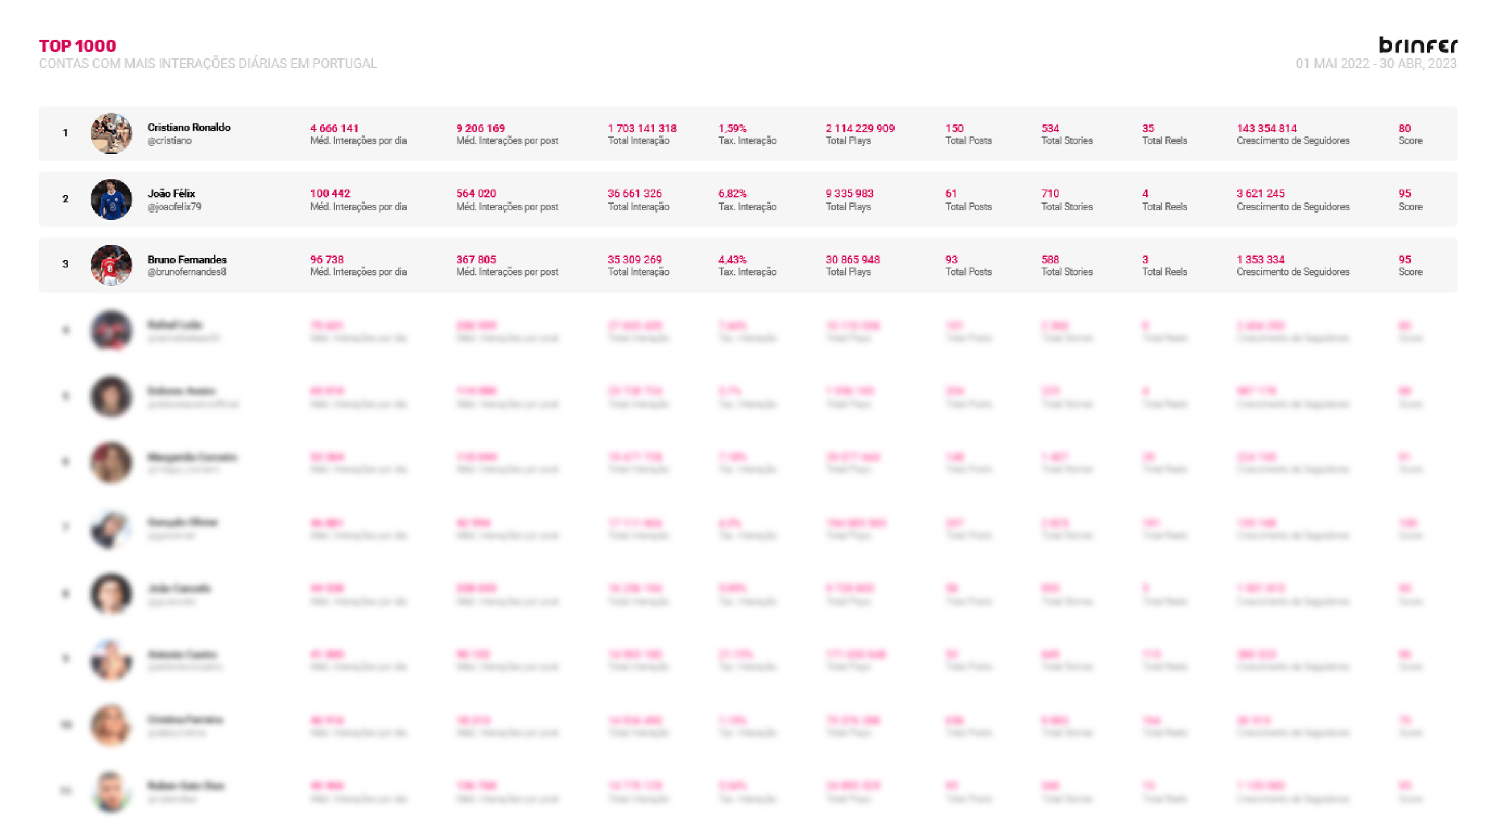Select Bruno Fernandes' name
The image size is (1488, 837).
point(186,259)
